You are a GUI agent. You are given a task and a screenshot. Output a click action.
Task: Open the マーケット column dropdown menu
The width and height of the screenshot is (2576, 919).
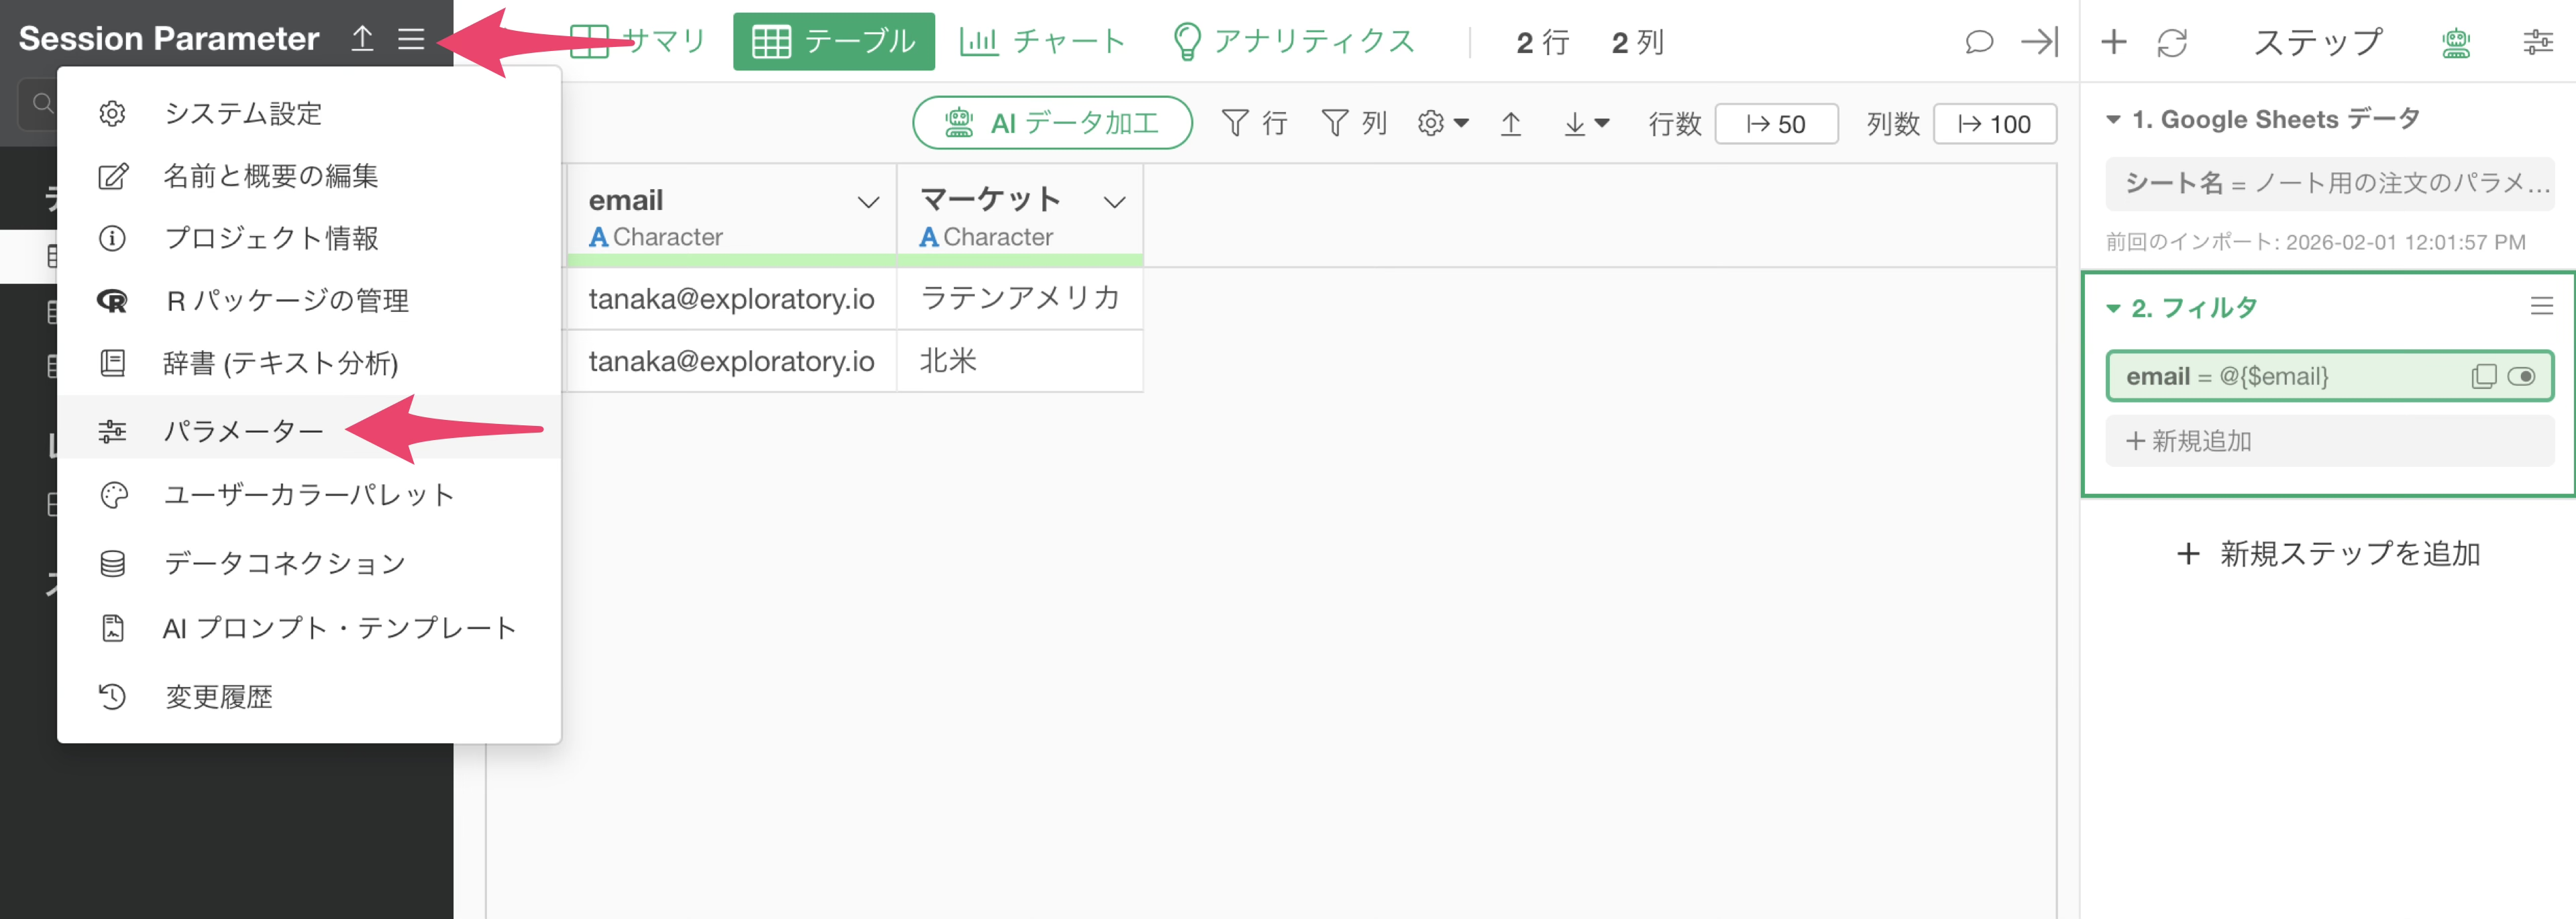coord(1114,203)
